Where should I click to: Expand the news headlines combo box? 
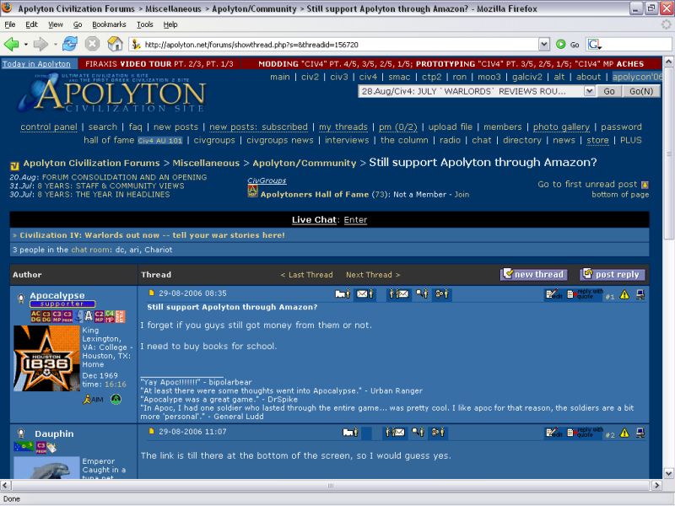590,91
